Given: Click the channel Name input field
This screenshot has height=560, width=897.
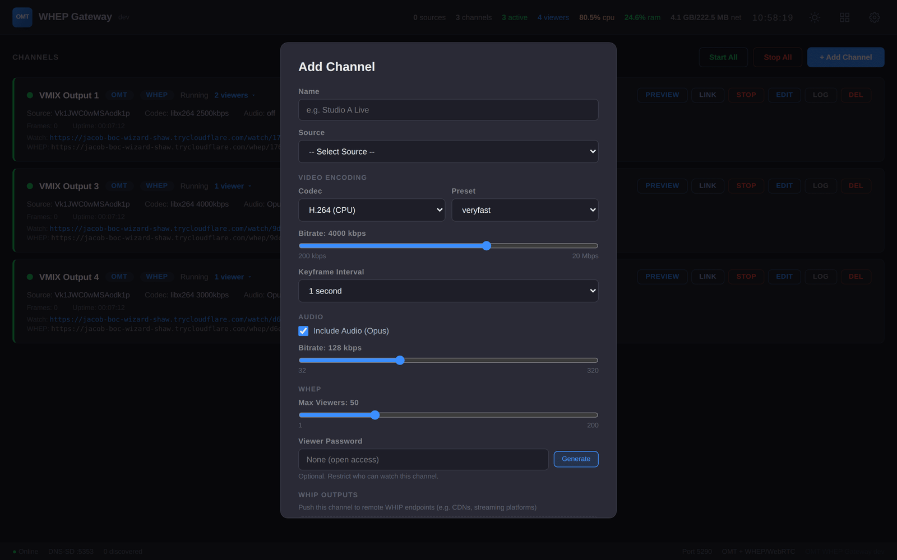Looking at the screenshot, I should [x=448, y=110].
